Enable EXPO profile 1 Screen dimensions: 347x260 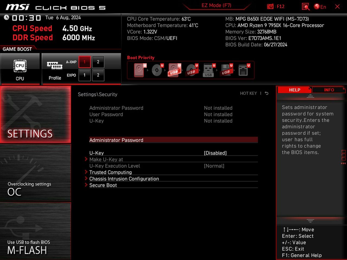[x=85, y=75]
